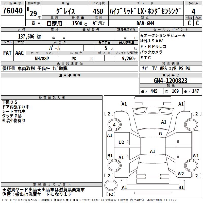
Task: Select the damage code legend line
Action: pos(89,200)
